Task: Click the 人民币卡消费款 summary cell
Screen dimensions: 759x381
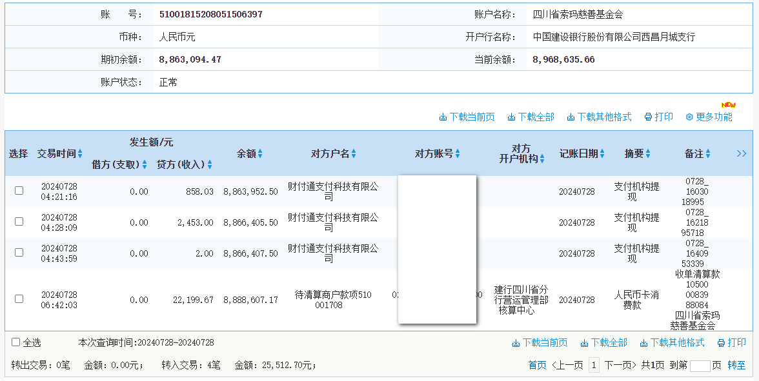Action: [x=636, y=300]
